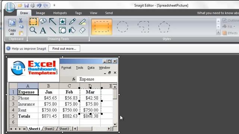Choose the ellipse selection style
The image size is (239, 134).
tap(122, 27)
